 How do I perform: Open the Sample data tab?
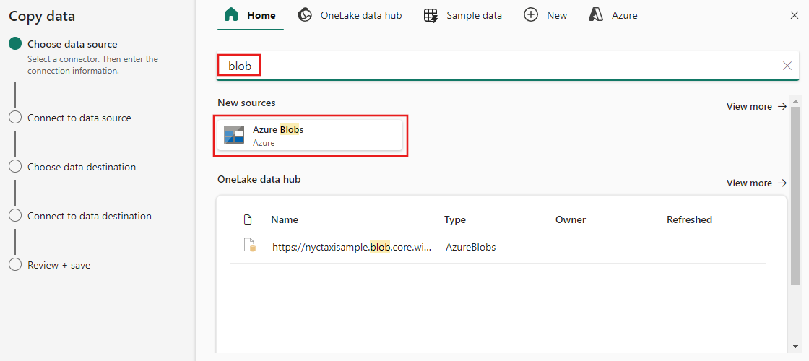coord(463,15)
